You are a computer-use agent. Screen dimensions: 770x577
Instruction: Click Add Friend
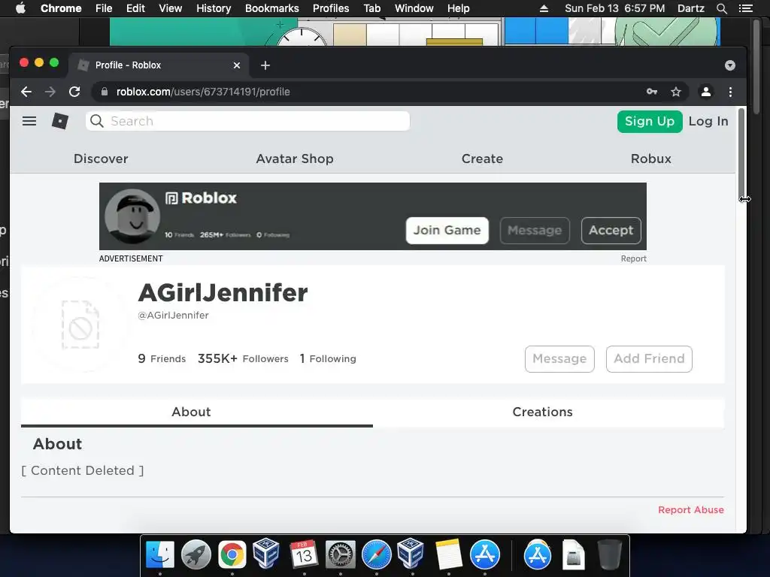coord(649,358)
